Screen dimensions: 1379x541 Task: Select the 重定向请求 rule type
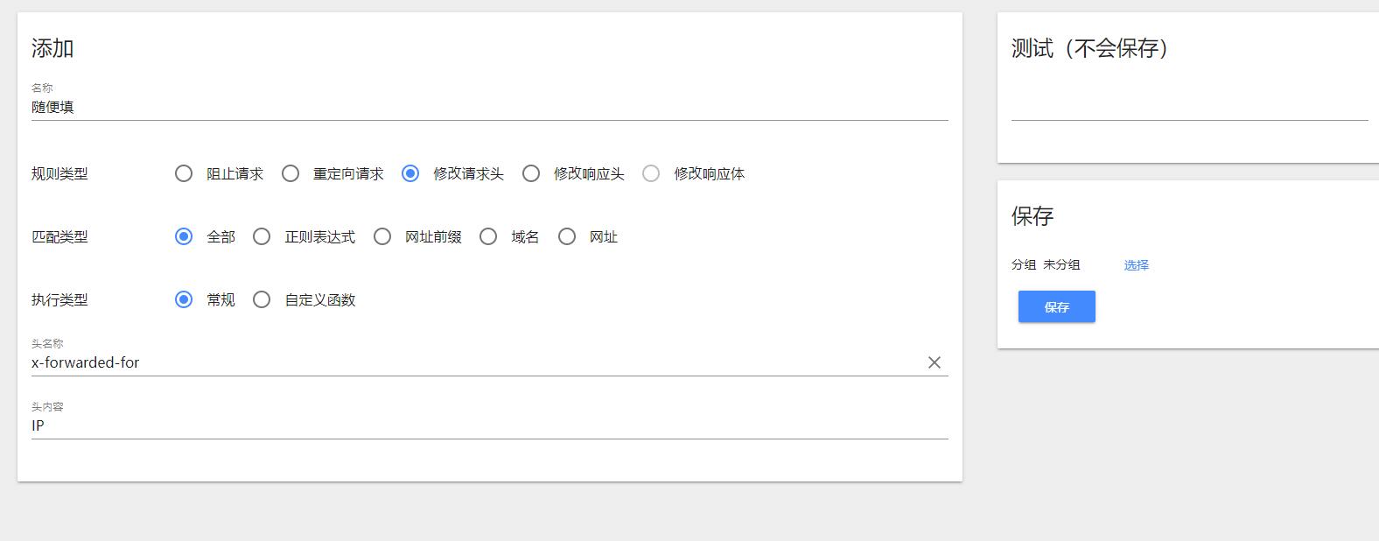(x=290, y=173)
